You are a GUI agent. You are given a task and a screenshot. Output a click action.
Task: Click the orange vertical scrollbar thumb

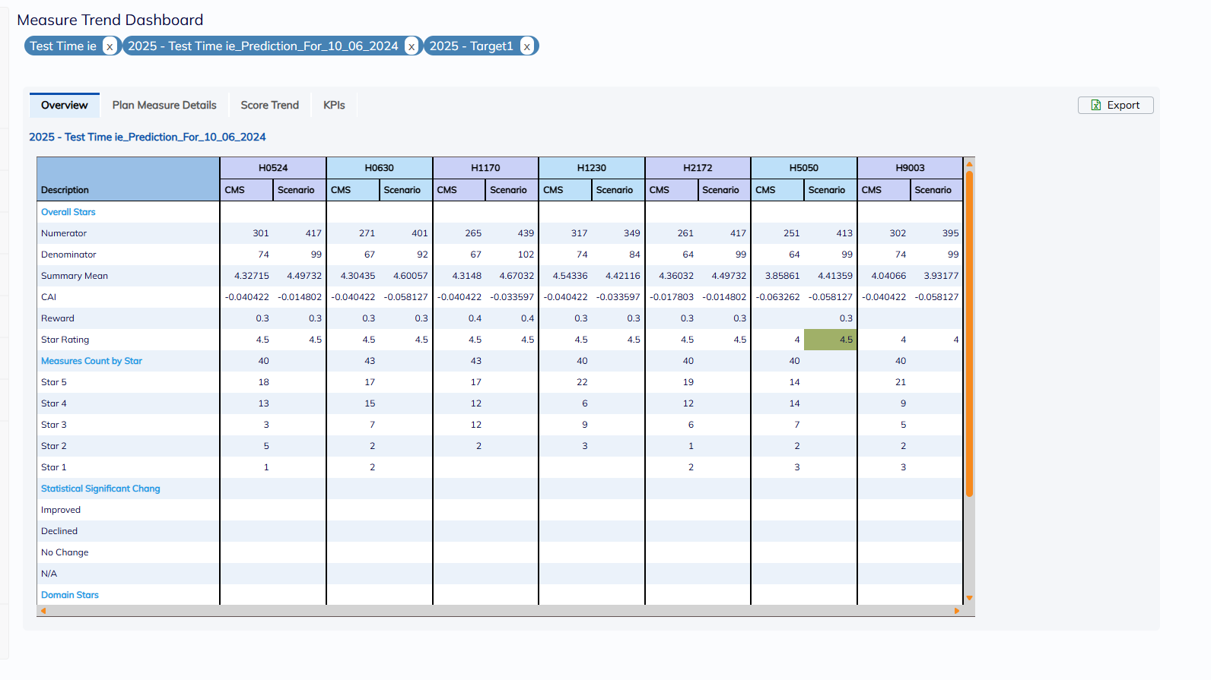coord(969,334)
